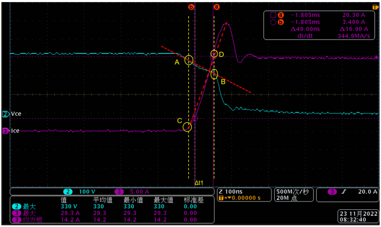Screen dimensions: 381x227
Task: Click yellow circle marker D on Ice trace
Action: click(214, 54)
